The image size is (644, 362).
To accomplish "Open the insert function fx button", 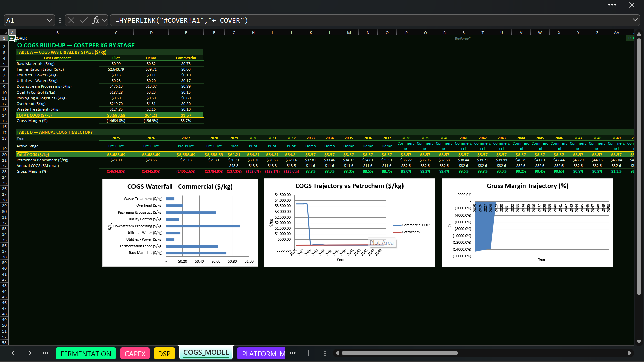I will (96, 20).
